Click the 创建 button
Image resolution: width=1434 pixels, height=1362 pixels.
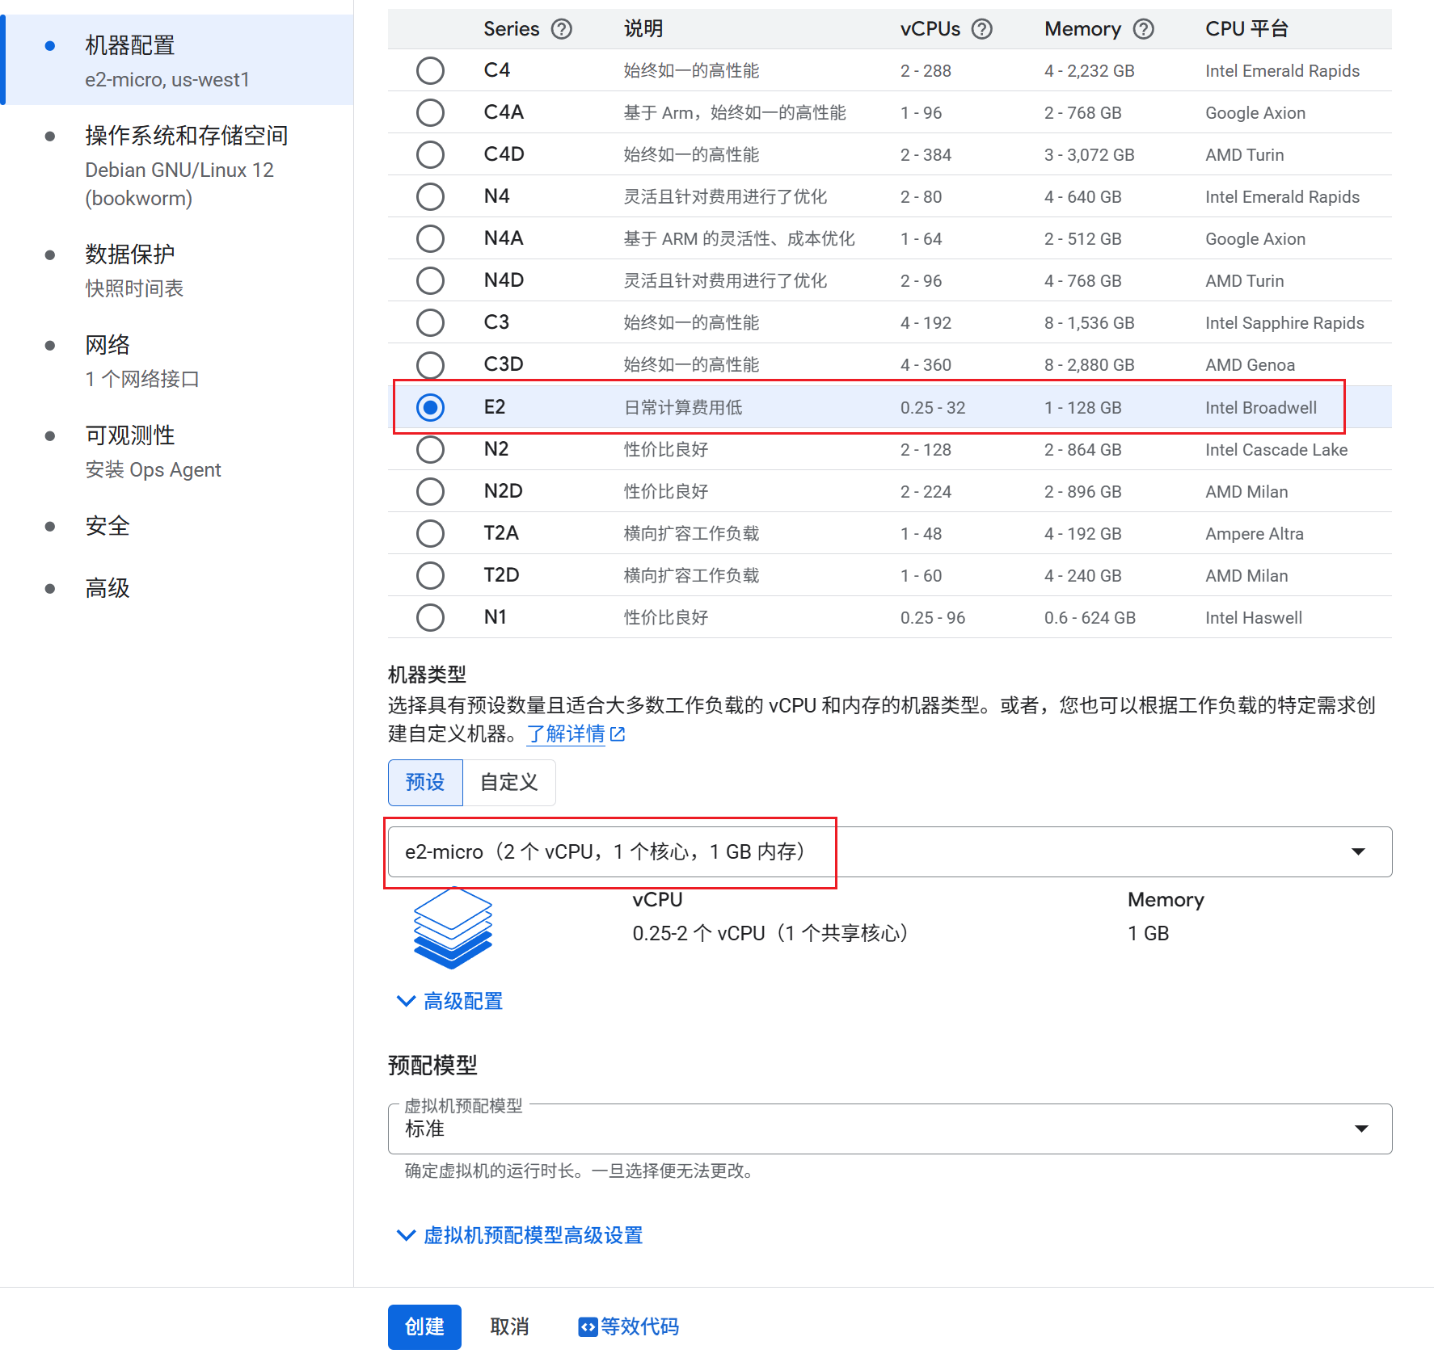(424, 1326)
